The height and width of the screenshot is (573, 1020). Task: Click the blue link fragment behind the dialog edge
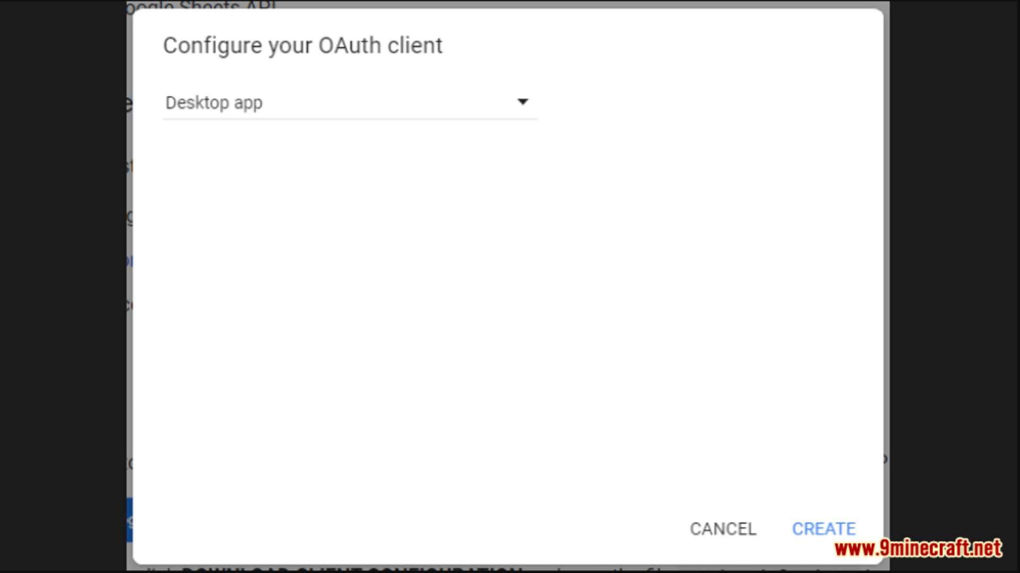click(129, 261)
